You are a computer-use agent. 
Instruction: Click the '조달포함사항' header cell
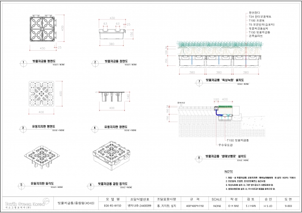[x=167, y=199]
